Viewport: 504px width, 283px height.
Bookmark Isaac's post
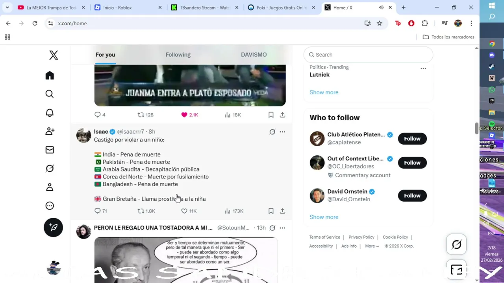(271, 211)
